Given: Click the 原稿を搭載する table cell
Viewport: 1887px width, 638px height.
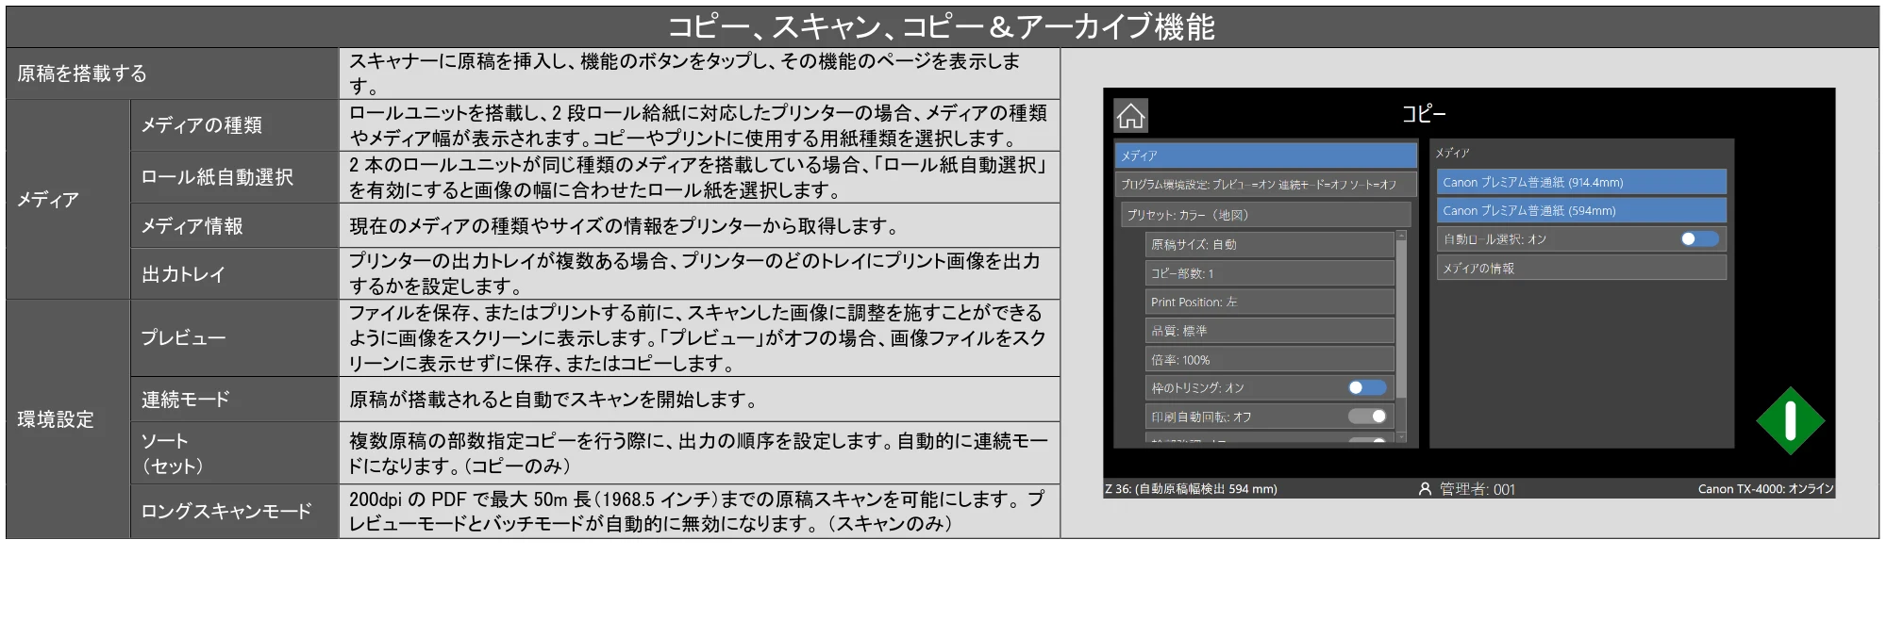Looking at the screenshot, I should (173, 74).
